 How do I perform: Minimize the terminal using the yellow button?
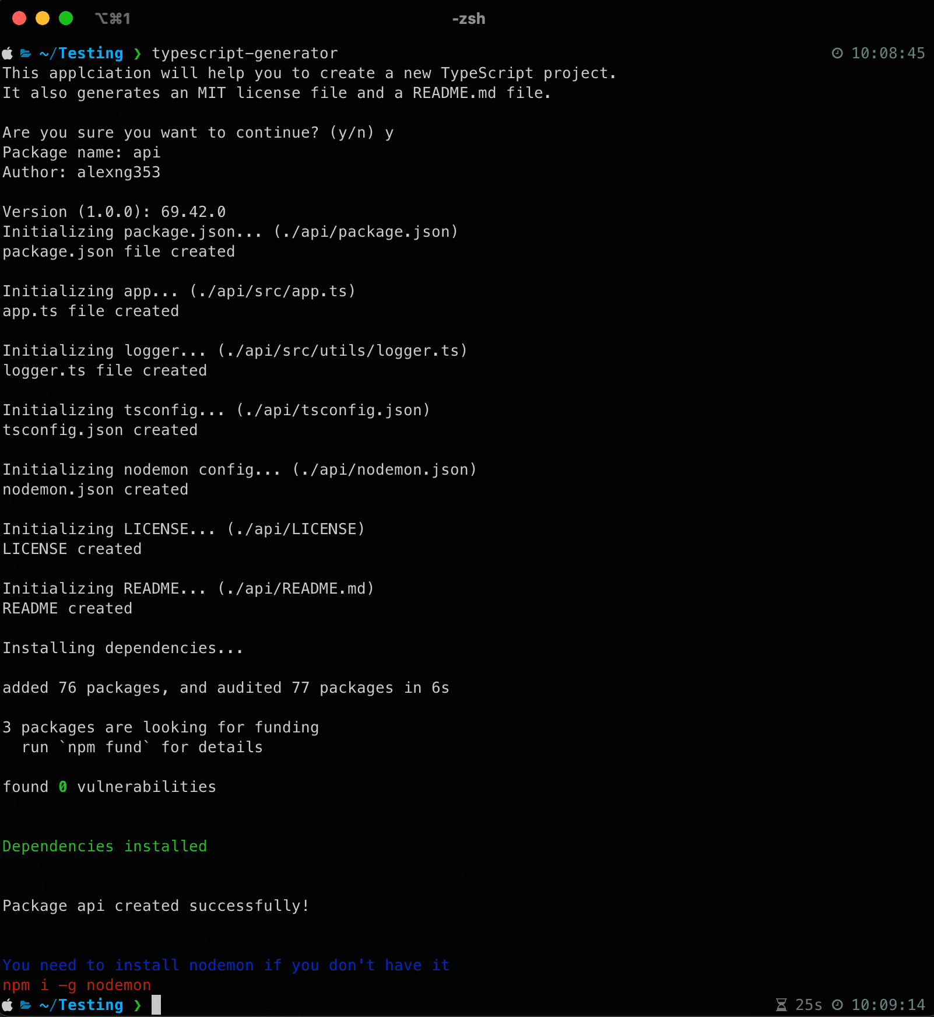pyautogui.click(x=43, y=19)
